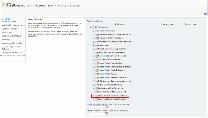The width and height of the screenshot is (208, 118).
Task: Check Web Content Management checkbox
Action: [x=96, y=92]
